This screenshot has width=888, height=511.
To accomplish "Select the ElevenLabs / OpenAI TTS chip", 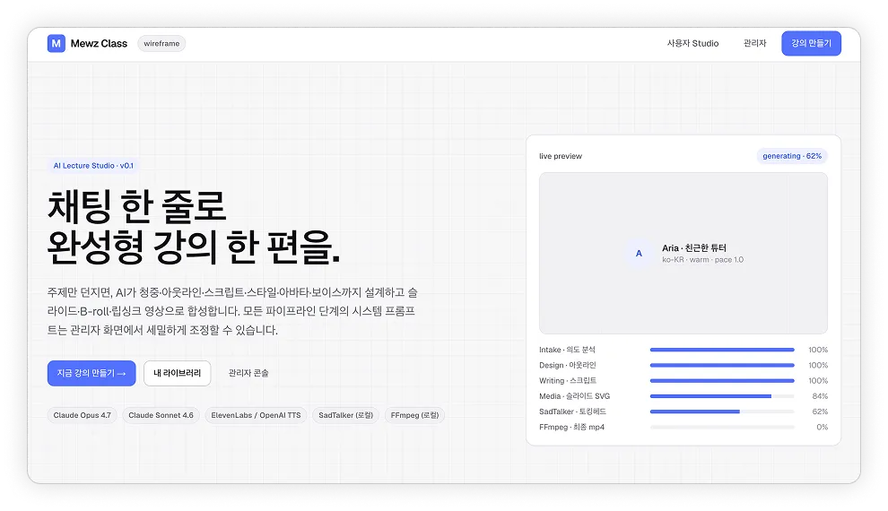I will point(256,415).
